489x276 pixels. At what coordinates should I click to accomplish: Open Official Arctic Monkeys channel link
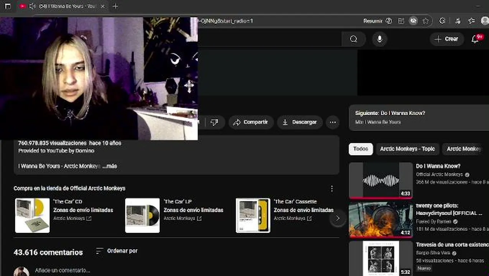click(x=440, y=174)
